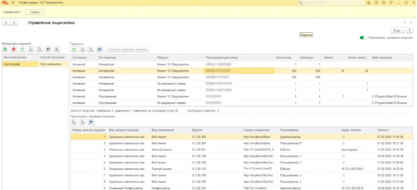The height and width of the screenshot is (190, 417).
Task: Open the main hamburger menu
Action: (x=12, y=3)
